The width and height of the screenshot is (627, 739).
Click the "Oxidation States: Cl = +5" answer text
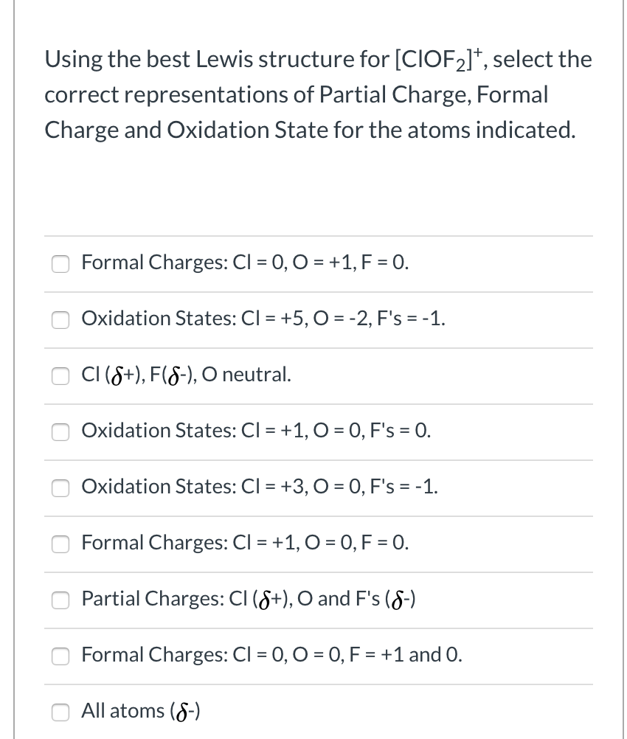pyautogui.click(x=262, y=319)
